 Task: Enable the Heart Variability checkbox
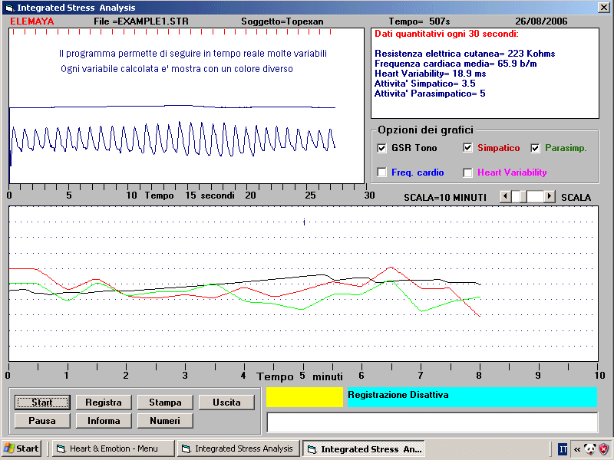(x=468, y=172)
